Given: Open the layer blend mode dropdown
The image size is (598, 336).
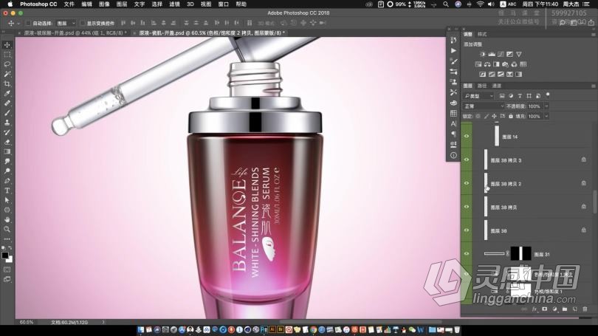Looking at the screenshot, I should [484, 106].
